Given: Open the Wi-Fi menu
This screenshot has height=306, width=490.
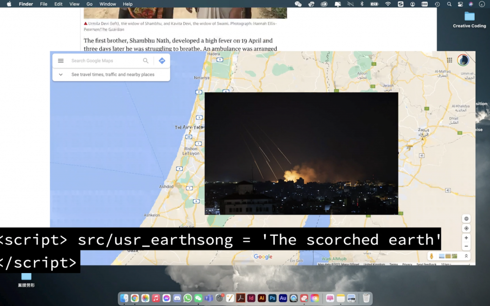Looking at the screenshot, I should 388,4.
